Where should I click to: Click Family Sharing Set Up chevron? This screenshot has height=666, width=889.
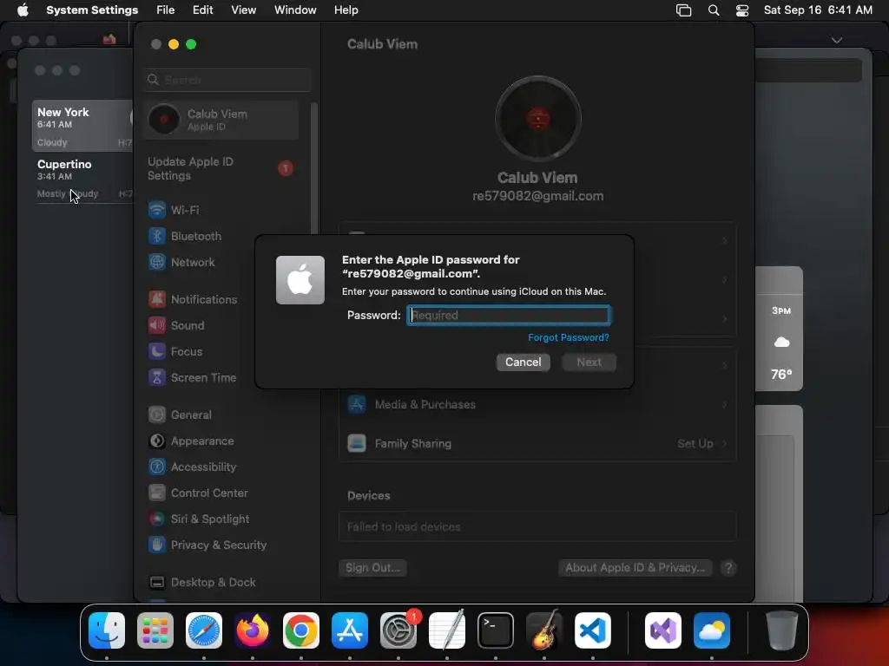pos(725,443)
